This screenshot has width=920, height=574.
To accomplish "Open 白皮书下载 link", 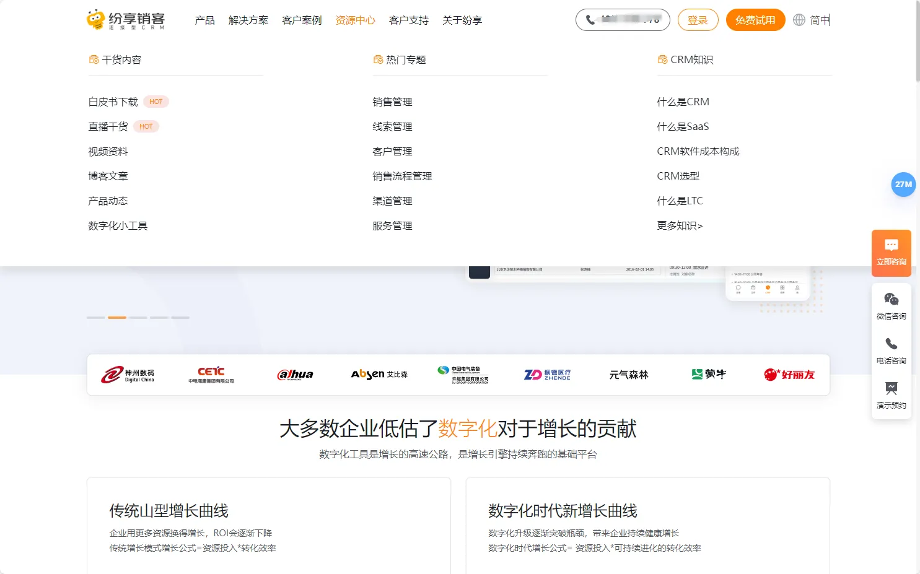I will pos(113,102).
